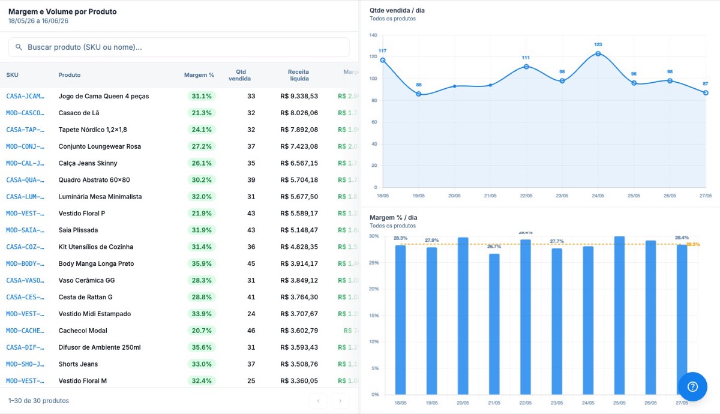Select the 24/05 peak point 123
720x414 pixels.
pos(598,53)
